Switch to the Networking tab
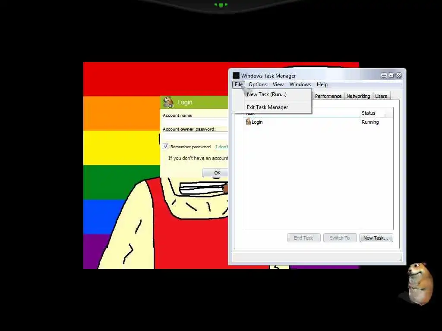 [x=358, y=96]
